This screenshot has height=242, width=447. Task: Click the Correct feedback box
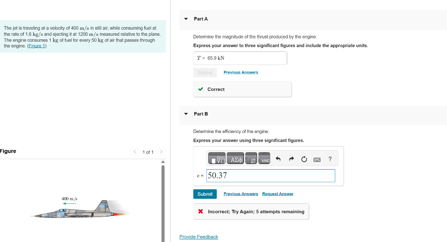[x=242, y=89]
